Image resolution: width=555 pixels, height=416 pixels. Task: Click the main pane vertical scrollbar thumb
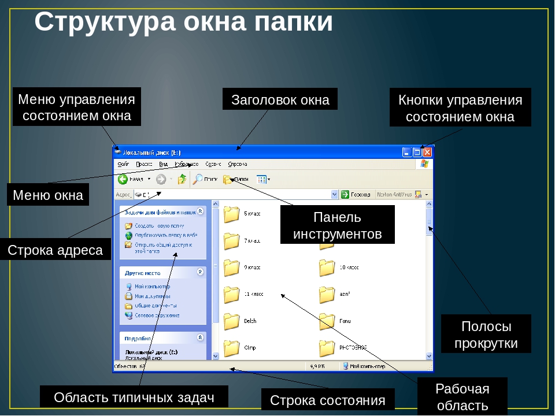click(x=429, y=221)
